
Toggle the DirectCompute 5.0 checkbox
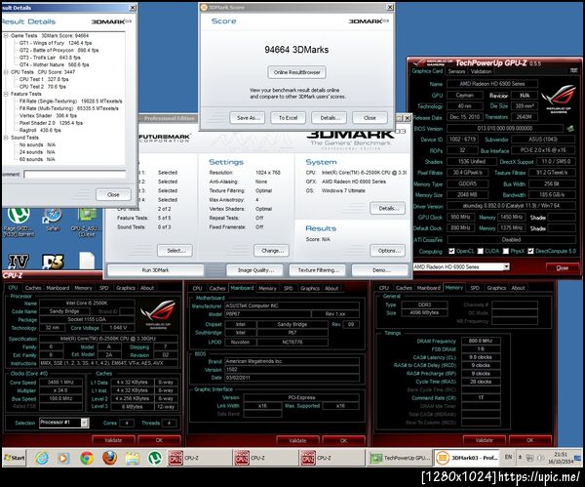[530, 251]
